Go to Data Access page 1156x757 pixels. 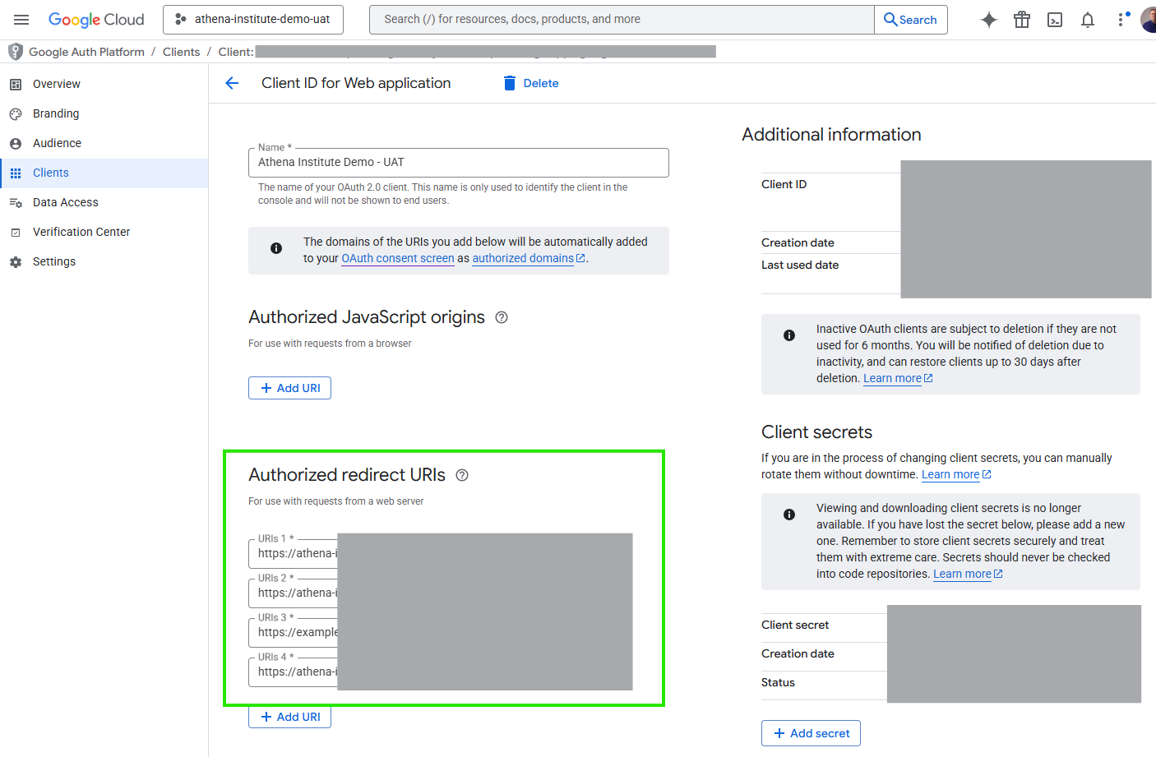point(66,202)
